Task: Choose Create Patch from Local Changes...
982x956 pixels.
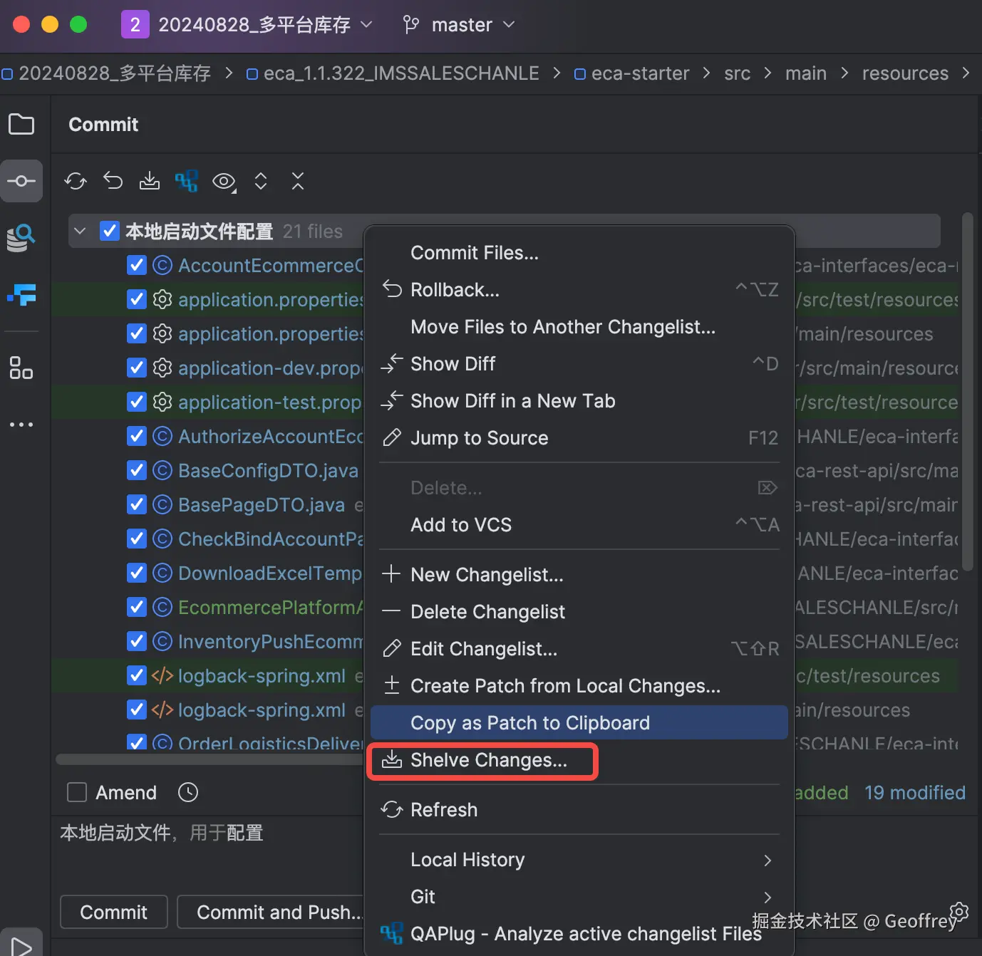Action: 579,686
